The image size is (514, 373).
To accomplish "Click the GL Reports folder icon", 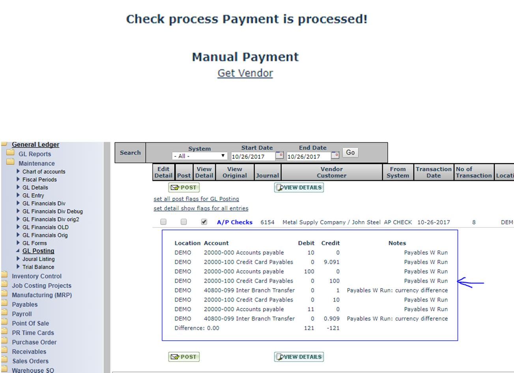I will point(10,153).
